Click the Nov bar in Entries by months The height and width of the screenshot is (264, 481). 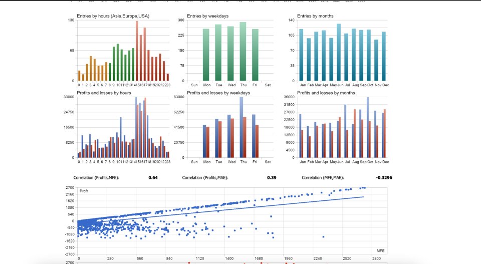(376, 61)
